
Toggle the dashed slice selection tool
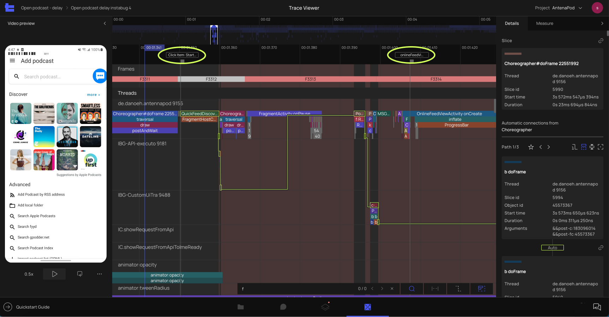pos(482,288)
